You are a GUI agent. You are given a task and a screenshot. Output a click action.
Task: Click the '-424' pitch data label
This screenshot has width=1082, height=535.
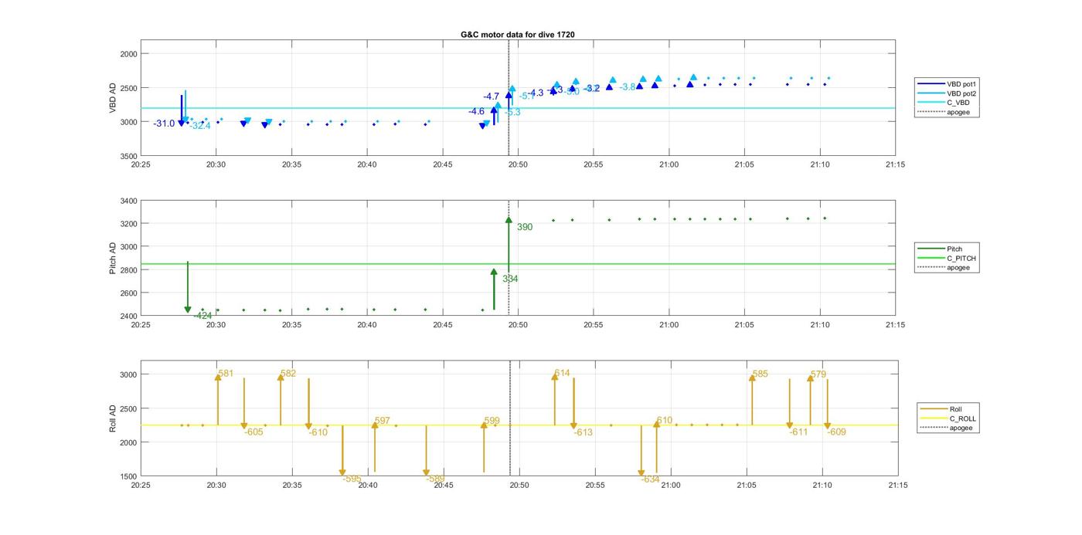(x=202, y=316)
